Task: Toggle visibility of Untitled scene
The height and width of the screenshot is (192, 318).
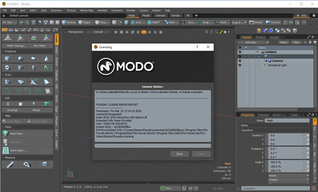Action: point(240,52)
